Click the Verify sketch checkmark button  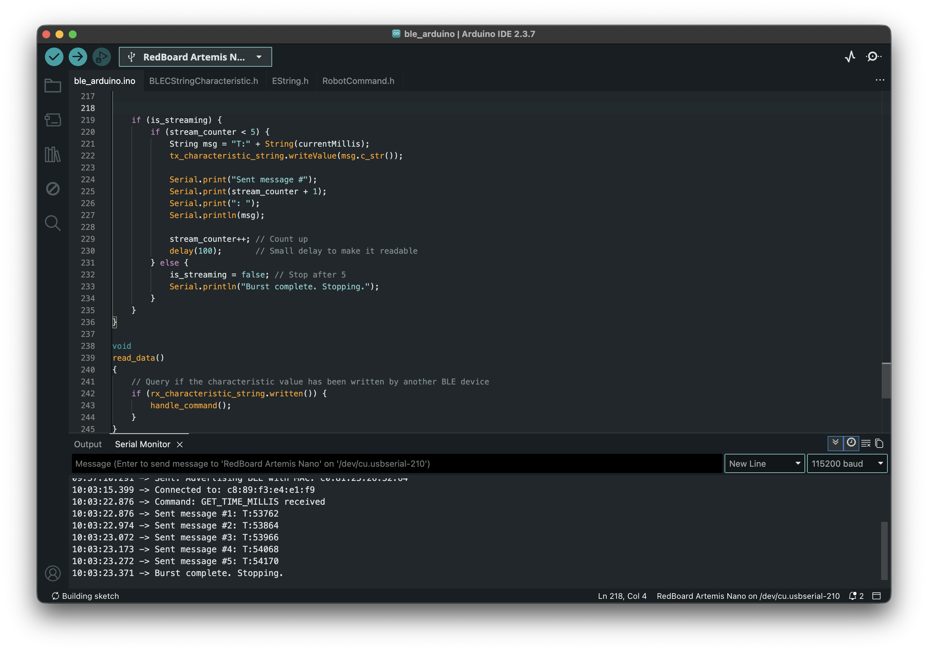(54, 57)
